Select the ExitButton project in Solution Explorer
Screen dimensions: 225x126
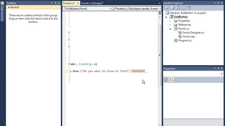coord(181,17)
